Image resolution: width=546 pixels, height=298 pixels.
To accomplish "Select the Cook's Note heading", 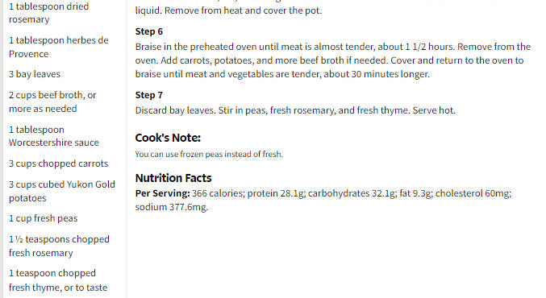I will click(168, 138).
